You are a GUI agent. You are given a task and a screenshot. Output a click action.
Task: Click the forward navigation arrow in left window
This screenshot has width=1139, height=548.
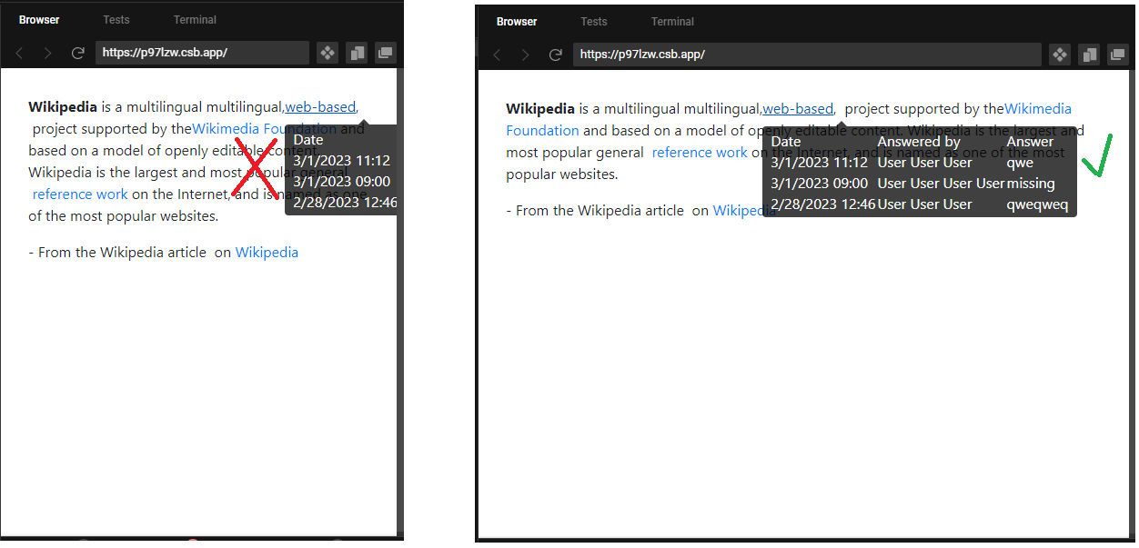(48, 53)
